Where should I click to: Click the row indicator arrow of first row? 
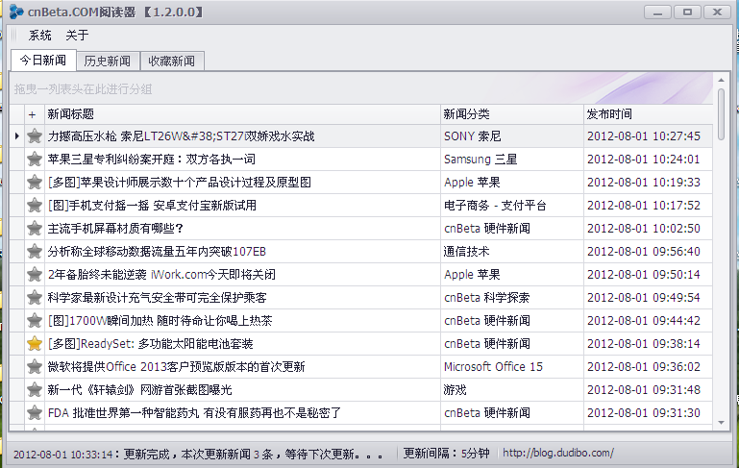(17, 136)
